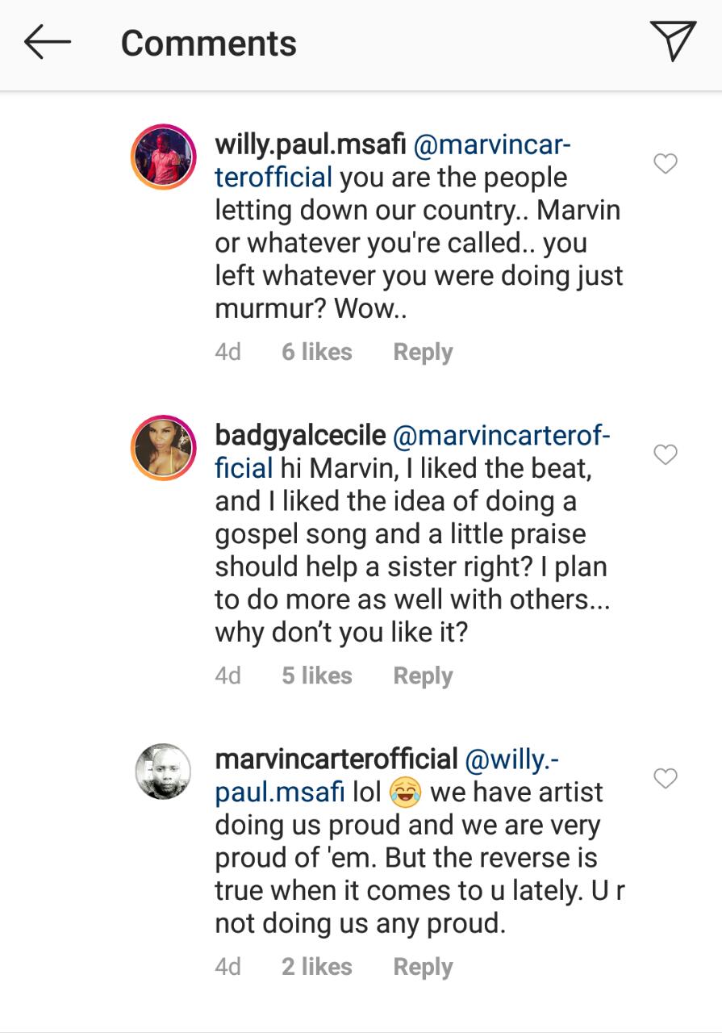The image size is (722, 1033).
Task: Open the marvincarterofficial username in the third comment
Action: point(336,759)
